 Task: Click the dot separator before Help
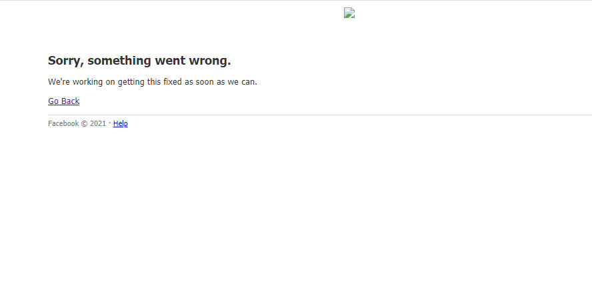tap(110, 123)
